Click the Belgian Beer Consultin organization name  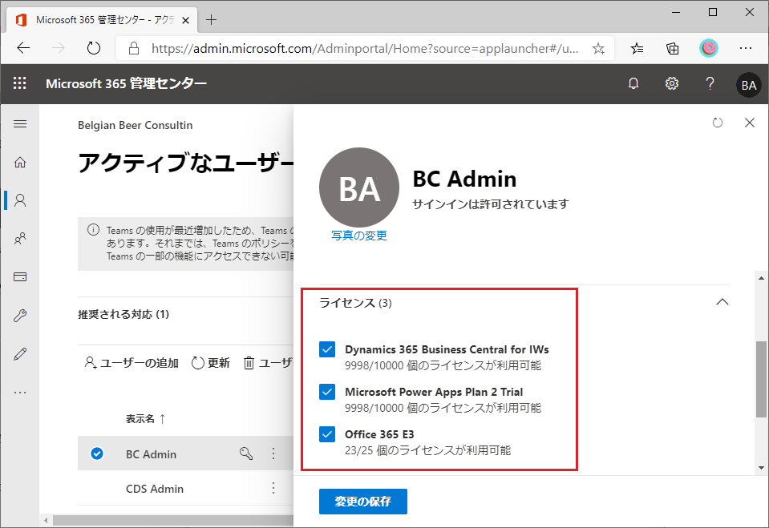pos(135,125)
